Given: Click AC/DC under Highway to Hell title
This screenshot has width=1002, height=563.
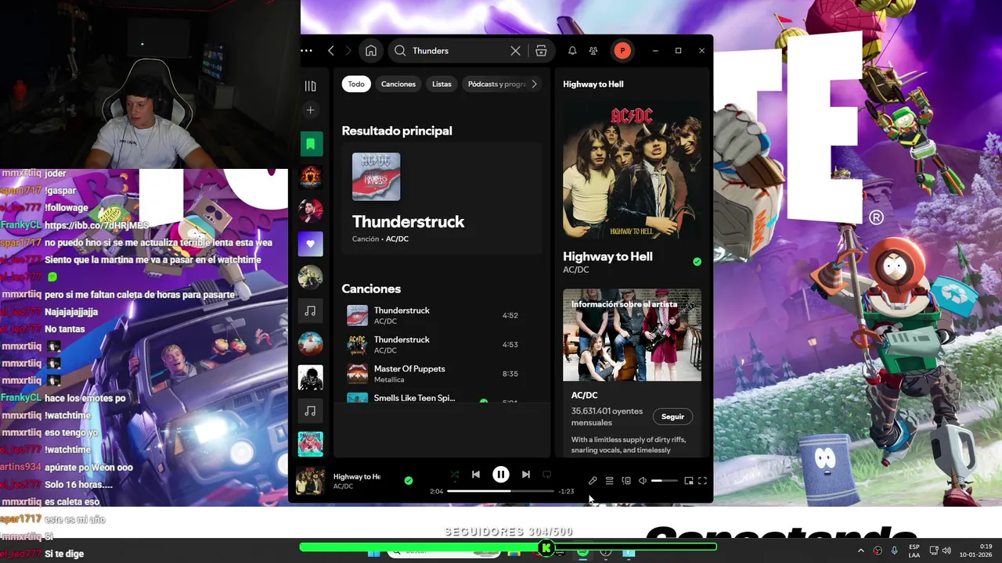Looking at the screenshot, I should (x=575, y=270).
